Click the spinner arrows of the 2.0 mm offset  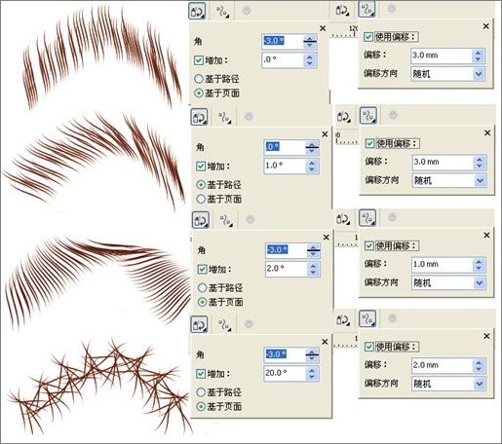[x=479, y=365]
